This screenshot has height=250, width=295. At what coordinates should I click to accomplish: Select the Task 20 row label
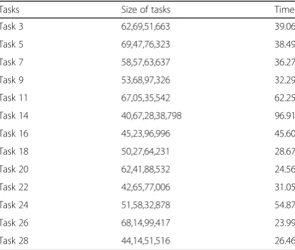point(14,170)
